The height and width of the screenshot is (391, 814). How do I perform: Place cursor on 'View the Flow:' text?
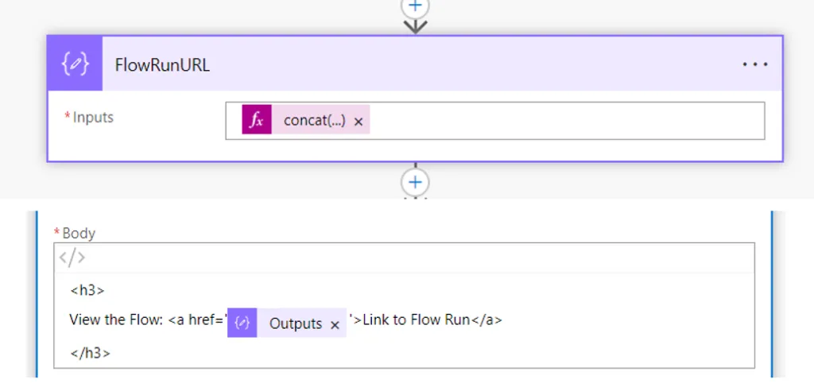coord(116,319)
